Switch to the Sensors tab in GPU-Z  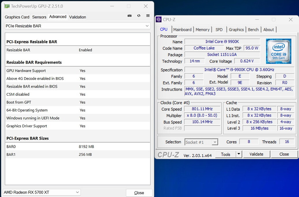click(x=39, y=17)
